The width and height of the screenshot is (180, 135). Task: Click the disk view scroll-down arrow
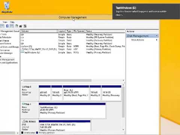123,130
